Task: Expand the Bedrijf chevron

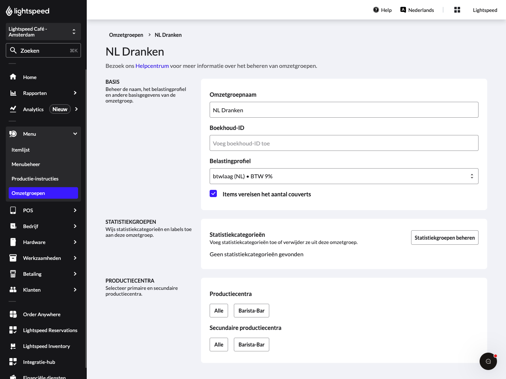Action: point(75,226)
